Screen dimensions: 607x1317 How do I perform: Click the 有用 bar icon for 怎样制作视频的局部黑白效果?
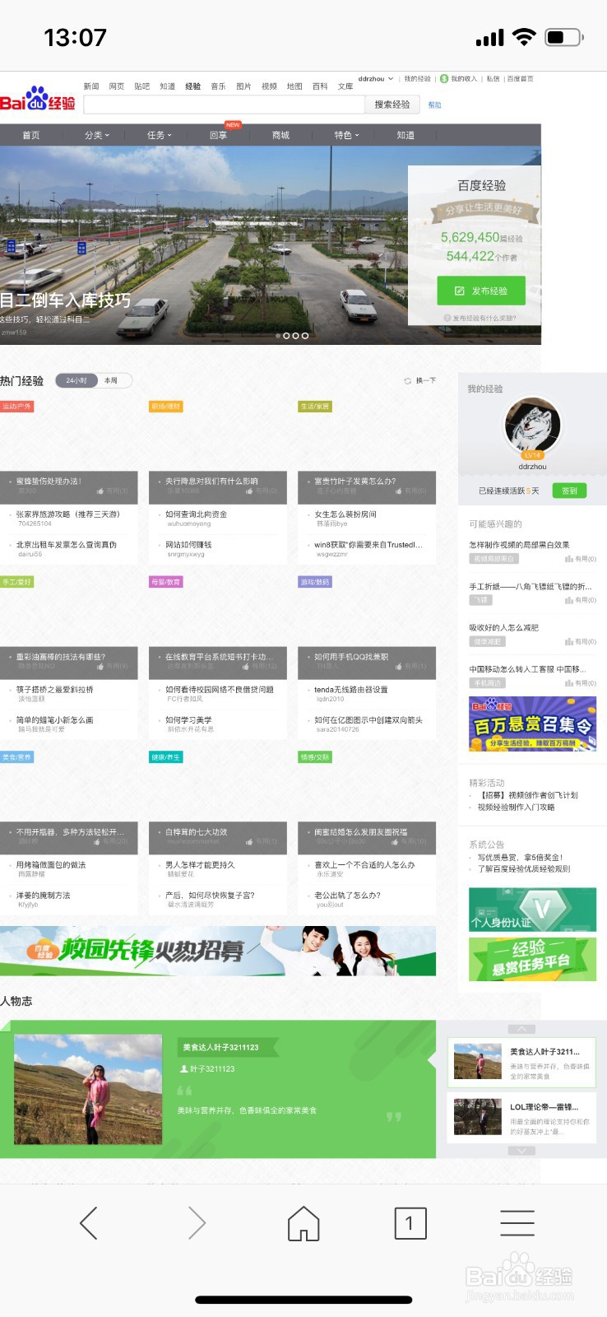[568, 559]
